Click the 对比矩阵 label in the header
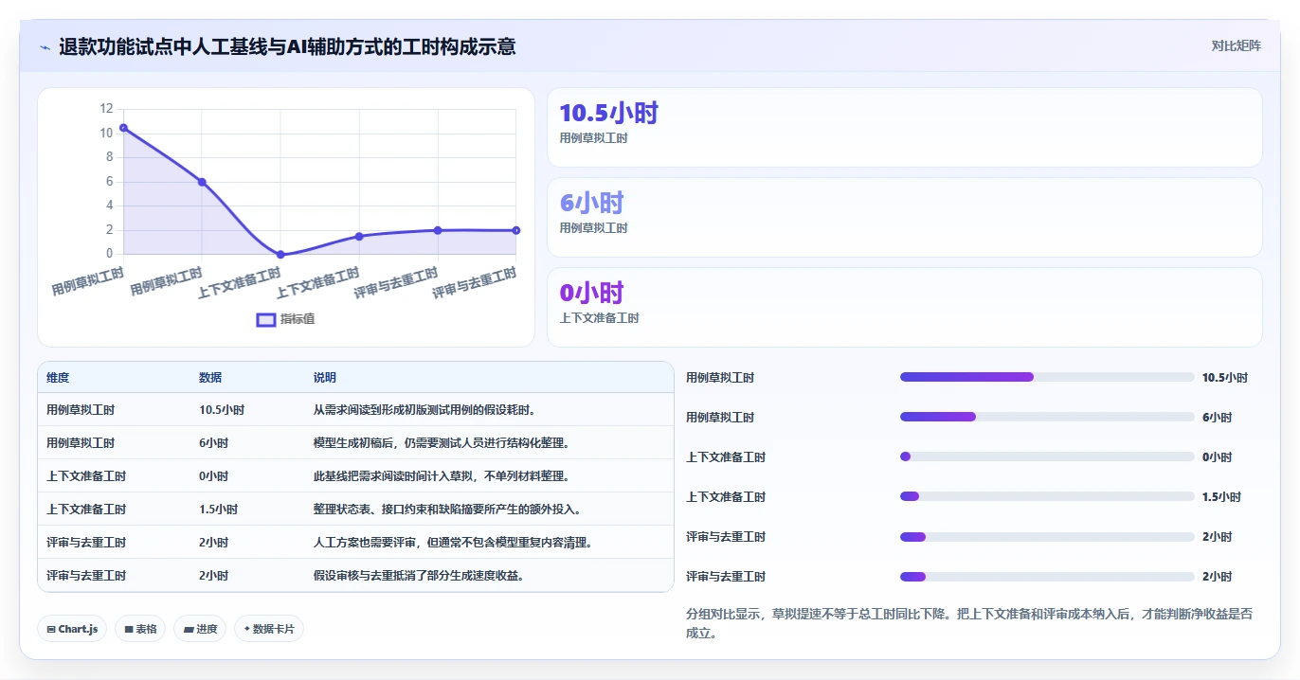The height and width of the screenshot is (680, 1300). click(1236, 45)
